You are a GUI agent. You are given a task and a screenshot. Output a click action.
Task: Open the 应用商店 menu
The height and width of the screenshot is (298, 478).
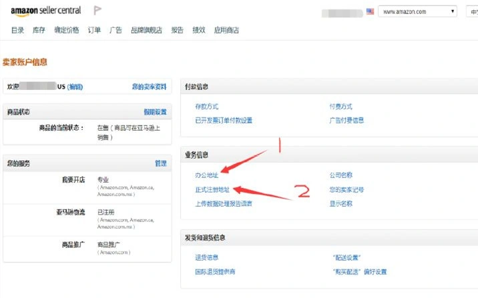(226, 30)
